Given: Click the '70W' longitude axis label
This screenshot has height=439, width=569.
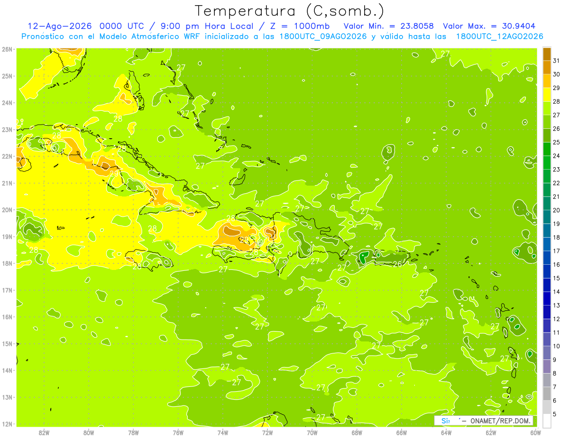Looking at the screenshot, I should pos(312,432).
